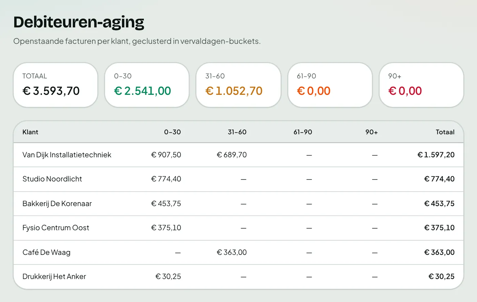Click the Debiteuren-aging page heading
The height and width of the screenshot is (302, 477).
click(79, 22)
